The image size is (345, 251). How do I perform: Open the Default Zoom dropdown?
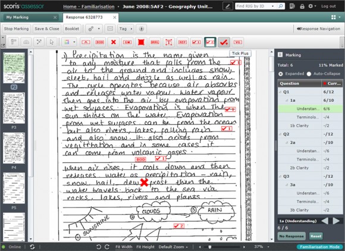(x=173, y=247)
